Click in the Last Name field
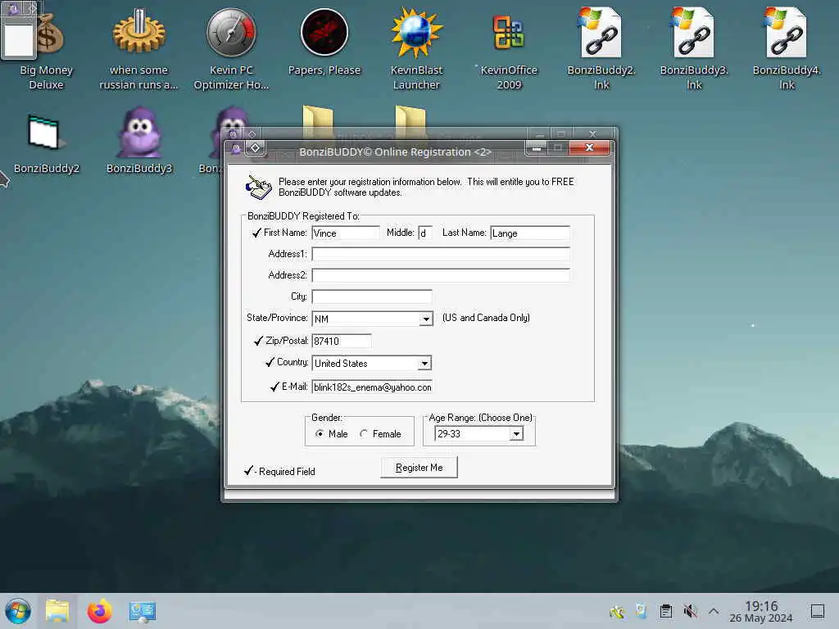 pyautogui.click(x=530, y=233)
